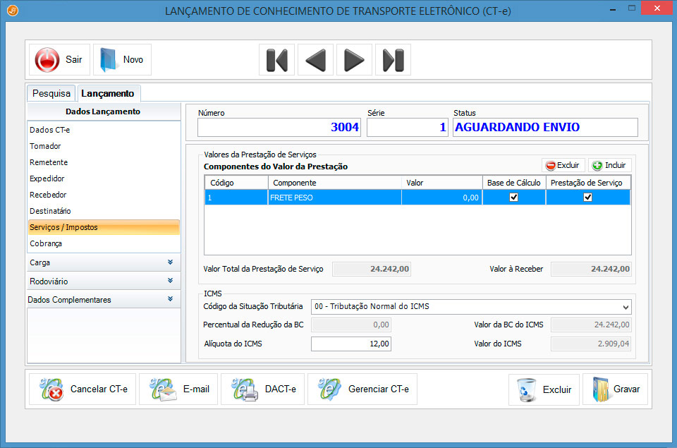The width and height of the screenshot is (677, 448).
Task: Click the Cancelar CT-e button
Action: pos(83,389)
